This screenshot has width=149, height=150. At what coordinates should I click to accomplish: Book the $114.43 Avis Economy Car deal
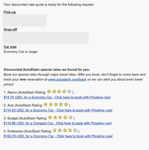tap(58, 110)
